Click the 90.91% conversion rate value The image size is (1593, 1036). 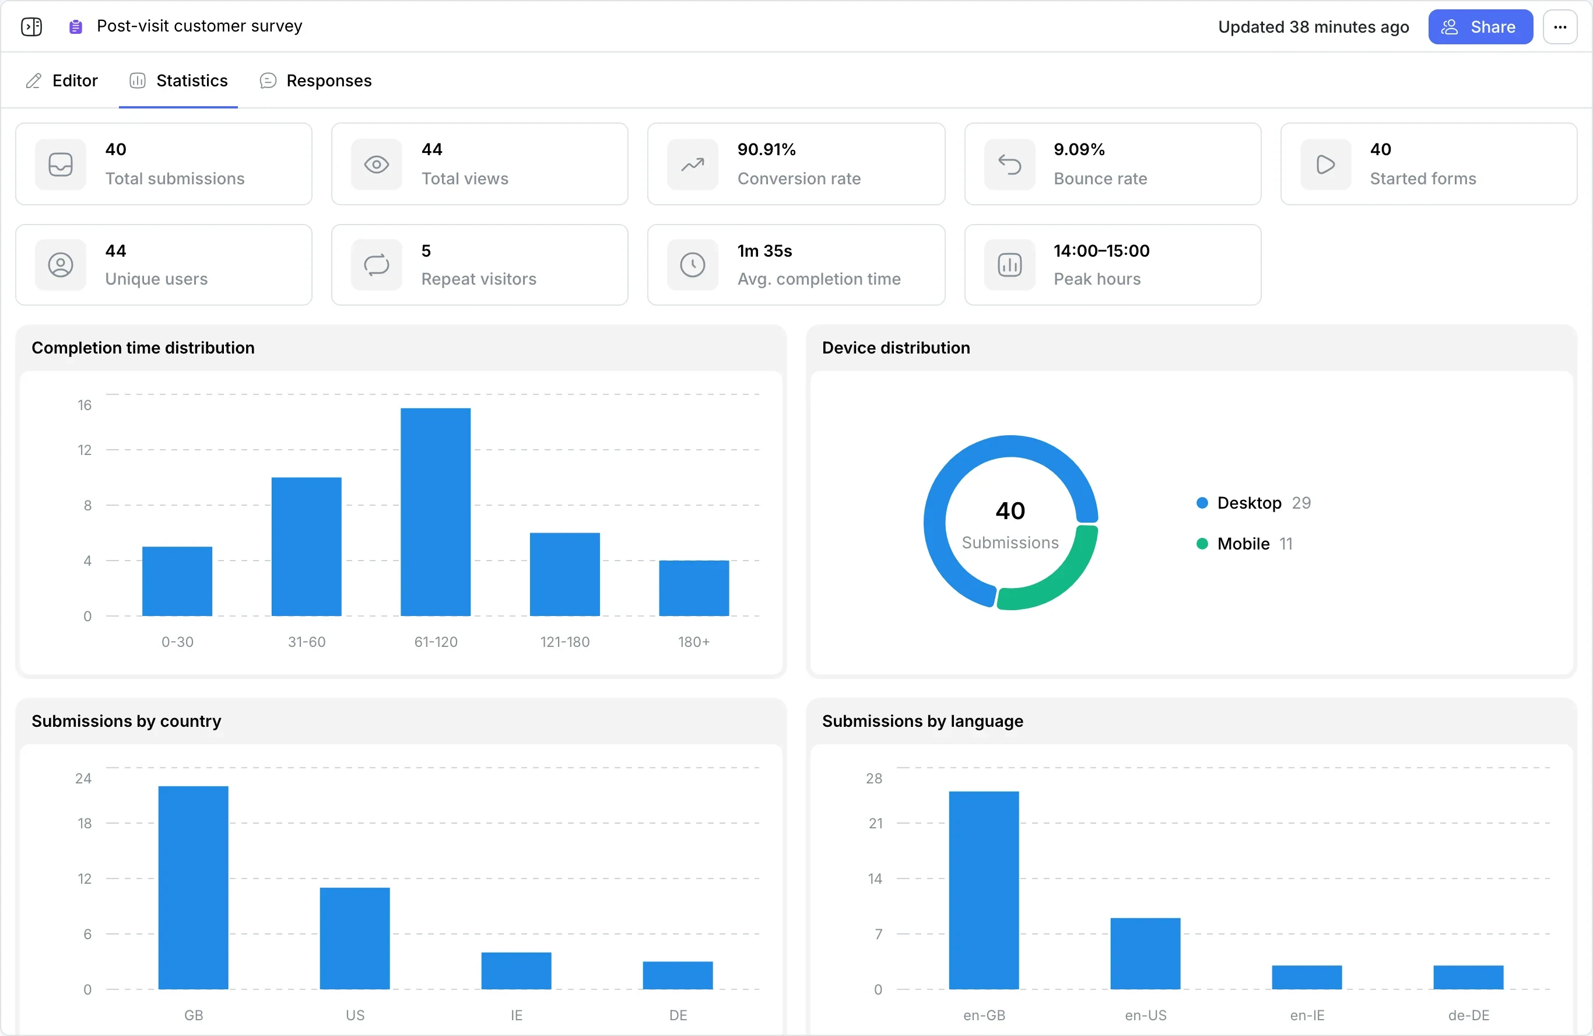[766, 149]
